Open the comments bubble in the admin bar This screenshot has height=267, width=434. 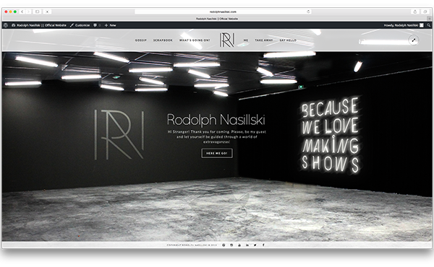click(97, 25)
